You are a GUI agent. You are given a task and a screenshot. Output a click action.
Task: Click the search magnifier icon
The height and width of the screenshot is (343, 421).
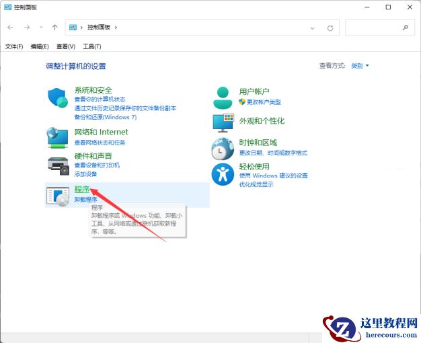(x=406, y=28)
